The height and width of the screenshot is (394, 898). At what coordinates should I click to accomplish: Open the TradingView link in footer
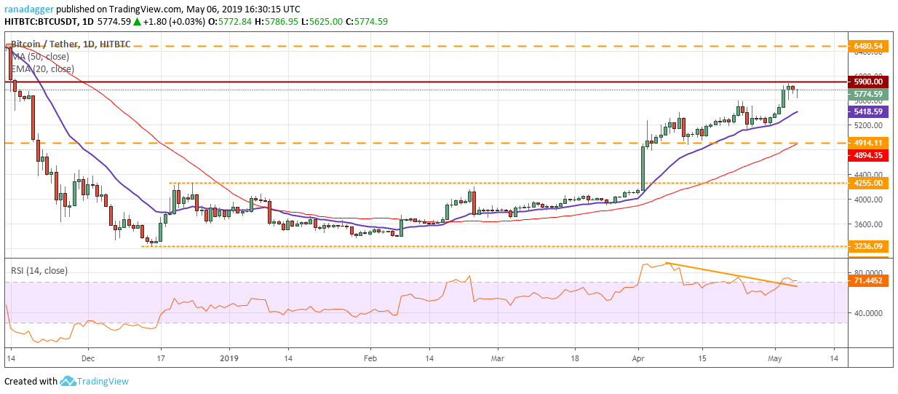click(104, 381)
